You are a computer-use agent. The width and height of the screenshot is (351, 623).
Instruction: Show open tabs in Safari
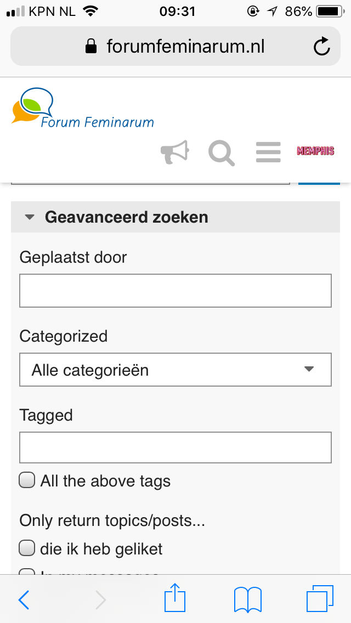pyautogui.click(x=320, y=598)
